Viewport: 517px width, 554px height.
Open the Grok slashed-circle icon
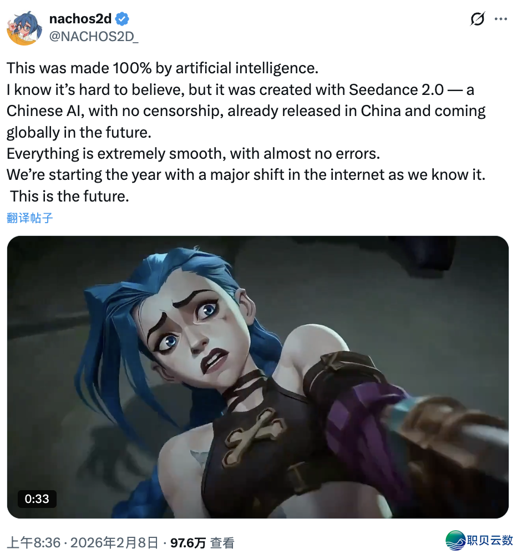(x=477, y=19)
